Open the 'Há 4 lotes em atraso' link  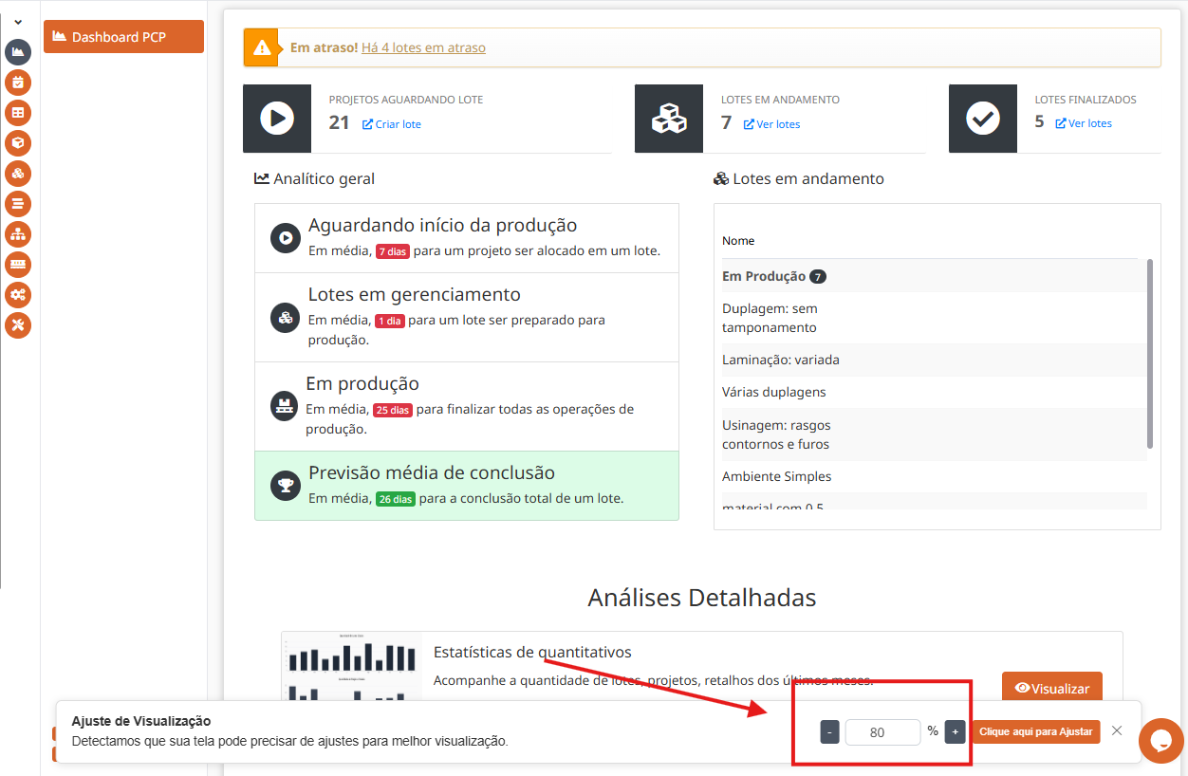[423, 47]
